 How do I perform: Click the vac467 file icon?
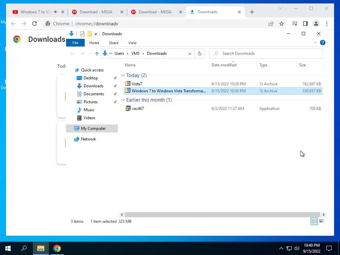pos(128,108)
